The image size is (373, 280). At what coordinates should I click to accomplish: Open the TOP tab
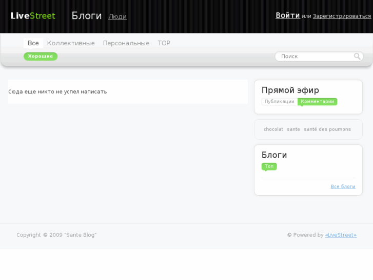tap(164, 43)
